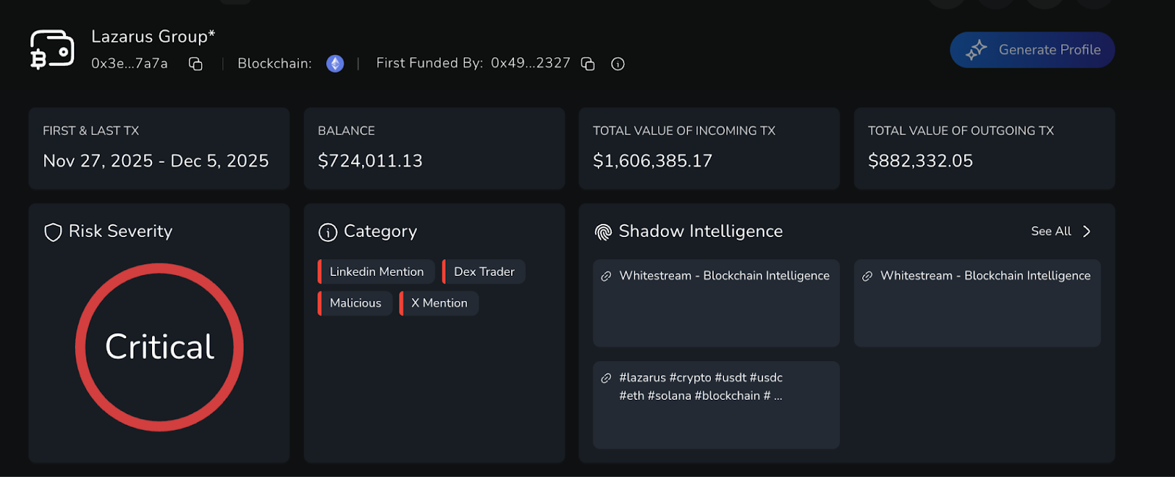The image size is (1175, 477).
Task: Select the Linkedin Mention category tag
Action: (x=376, y=272)
